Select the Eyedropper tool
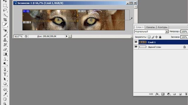Image resolution: width=188 pixels, height=105 pixels. tap(5, 94)
